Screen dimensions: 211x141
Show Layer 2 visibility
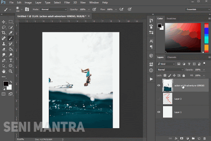click(159, 99)
